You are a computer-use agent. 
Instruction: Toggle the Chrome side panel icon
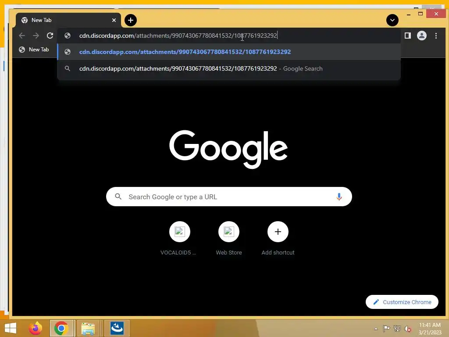pyautogui.click(x=407, y=36)
